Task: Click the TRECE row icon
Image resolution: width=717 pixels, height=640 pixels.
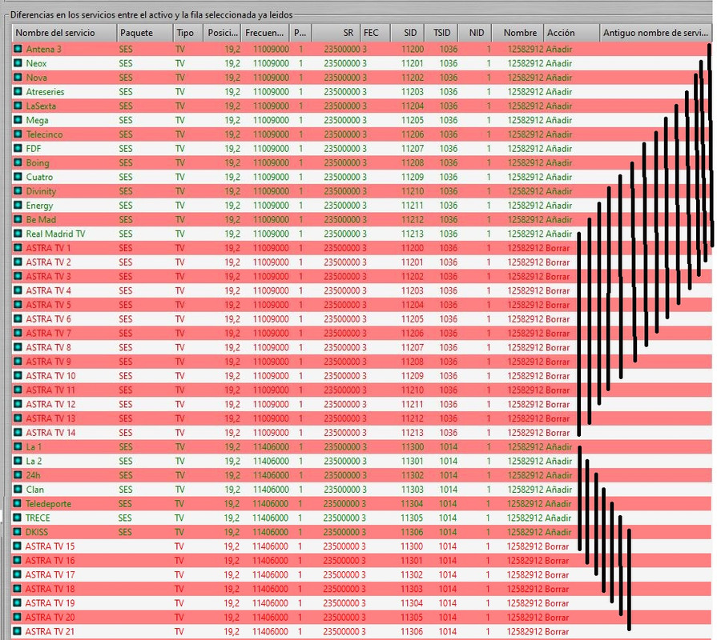Action: coord(18,518)
